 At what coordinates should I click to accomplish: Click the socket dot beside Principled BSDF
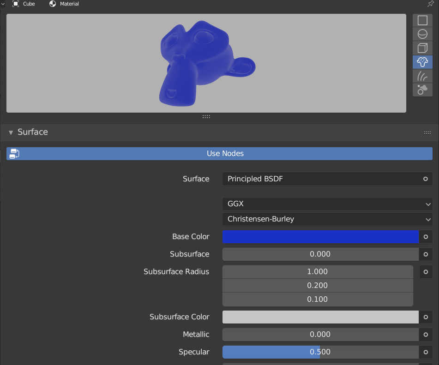point(426,179)
